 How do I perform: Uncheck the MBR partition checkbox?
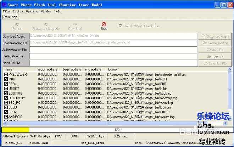(x=6, y=79)
